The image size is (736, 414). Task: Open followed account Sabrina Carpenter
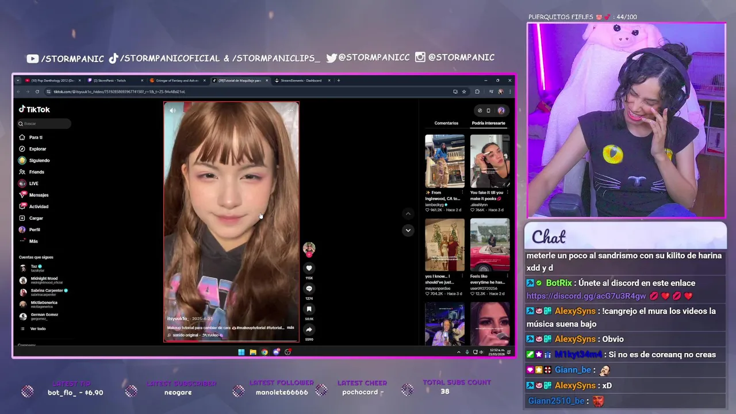pyautogui.click(x=44, y=292)
